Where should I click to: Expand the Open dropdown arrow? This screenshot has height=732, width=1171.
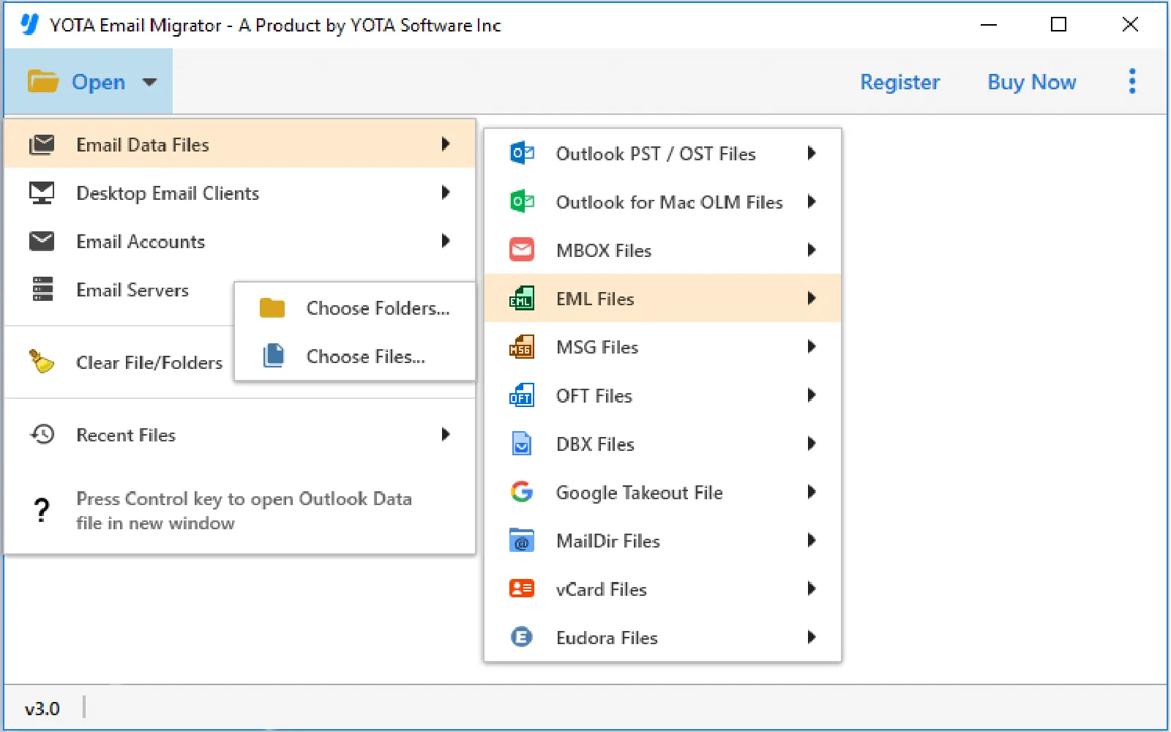pyautogui.click(x=149, y=82)
